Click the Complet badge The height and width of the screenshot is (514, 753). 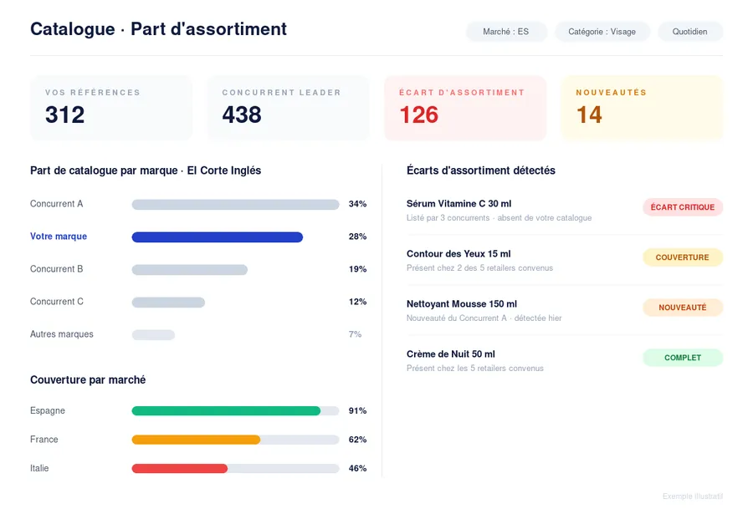pyautogui.click(x=683, y=358)
